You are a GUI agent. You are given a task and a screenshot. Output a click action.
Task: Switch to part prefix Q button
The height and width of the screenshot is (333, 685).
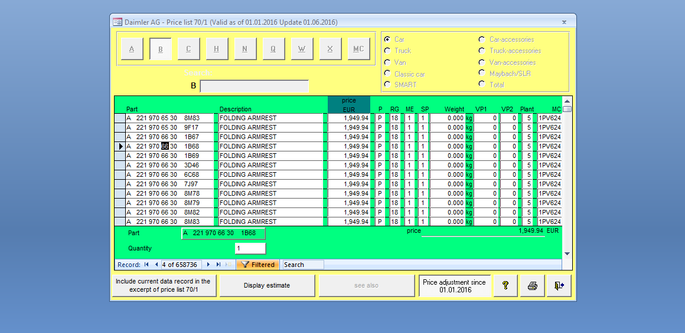pos(273,49)
